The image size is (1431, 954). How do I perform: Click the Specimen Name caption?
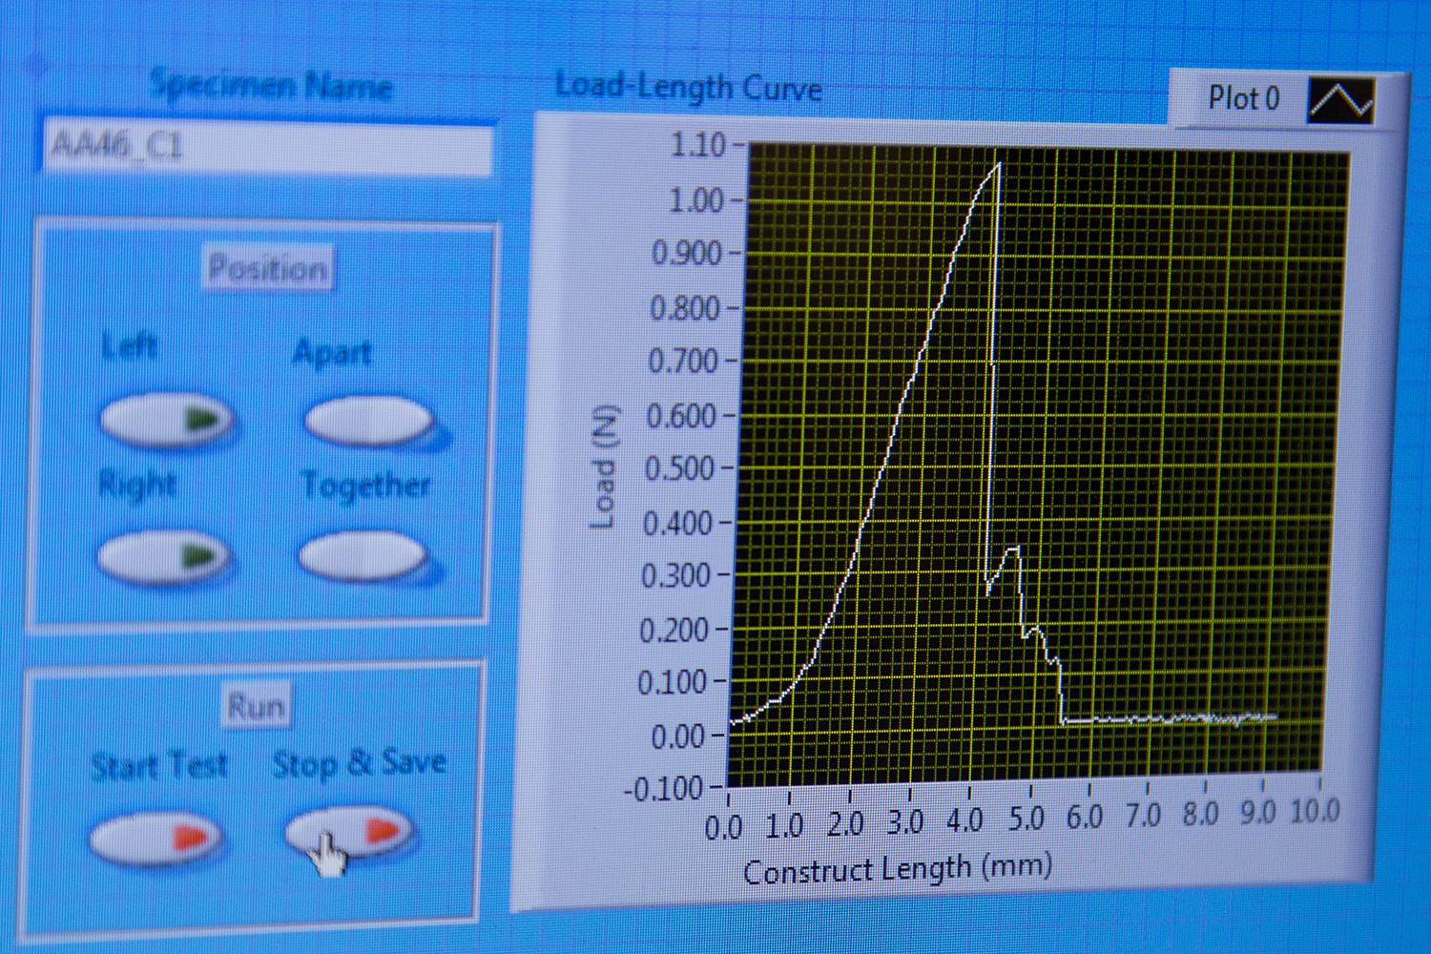(271, 87)
